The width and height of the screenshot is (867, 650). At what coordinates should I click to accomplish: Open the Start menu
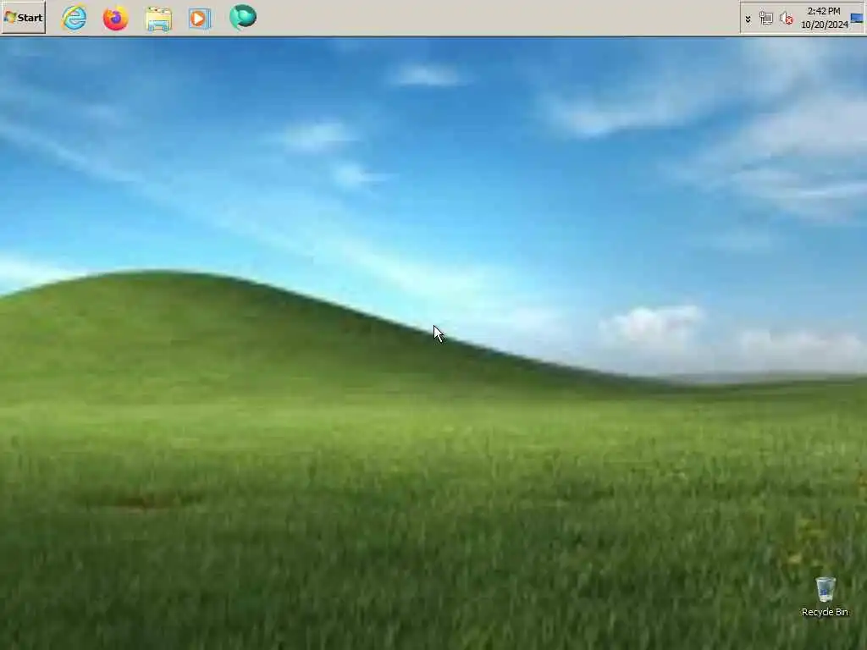click(x=23, y=18)
